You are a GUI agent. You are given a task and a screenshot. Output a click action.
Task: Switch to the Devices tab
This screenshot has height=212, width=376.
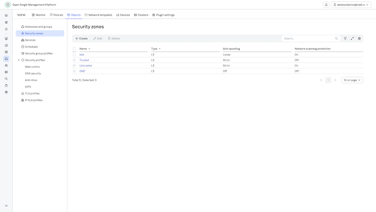(x=123, y=15)
